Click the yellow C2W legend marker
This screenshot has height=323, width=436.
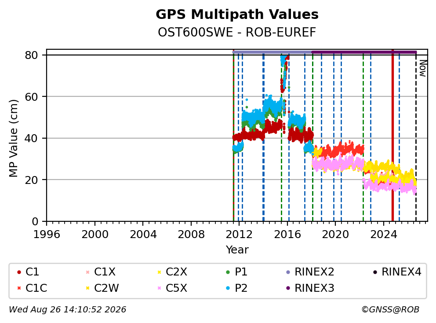(87, 288)
